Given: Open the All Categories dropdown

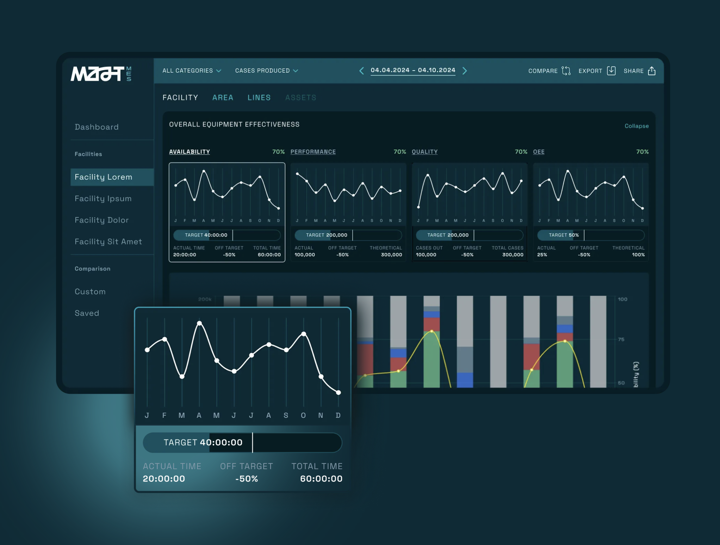Looking at the screenshot, I should tap(192, 71).
